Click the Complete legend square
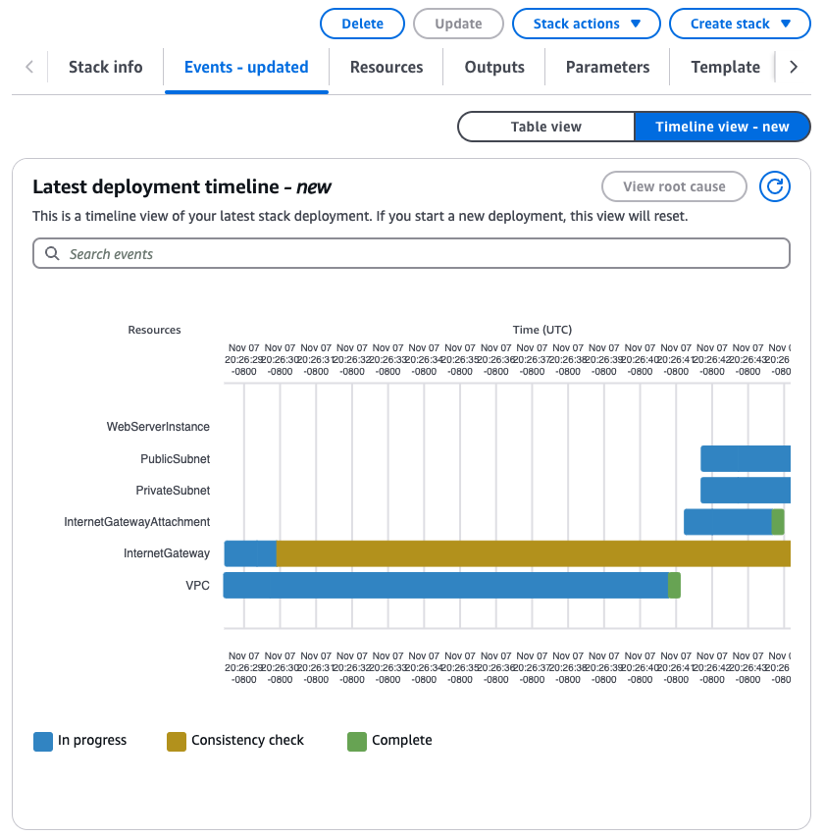Screen dimensions: 825x836 (x=355, y=740)
